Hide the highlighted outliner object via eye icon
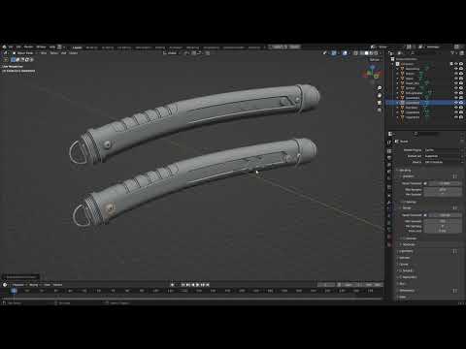 pyautogui.click(x=456, y=103)
